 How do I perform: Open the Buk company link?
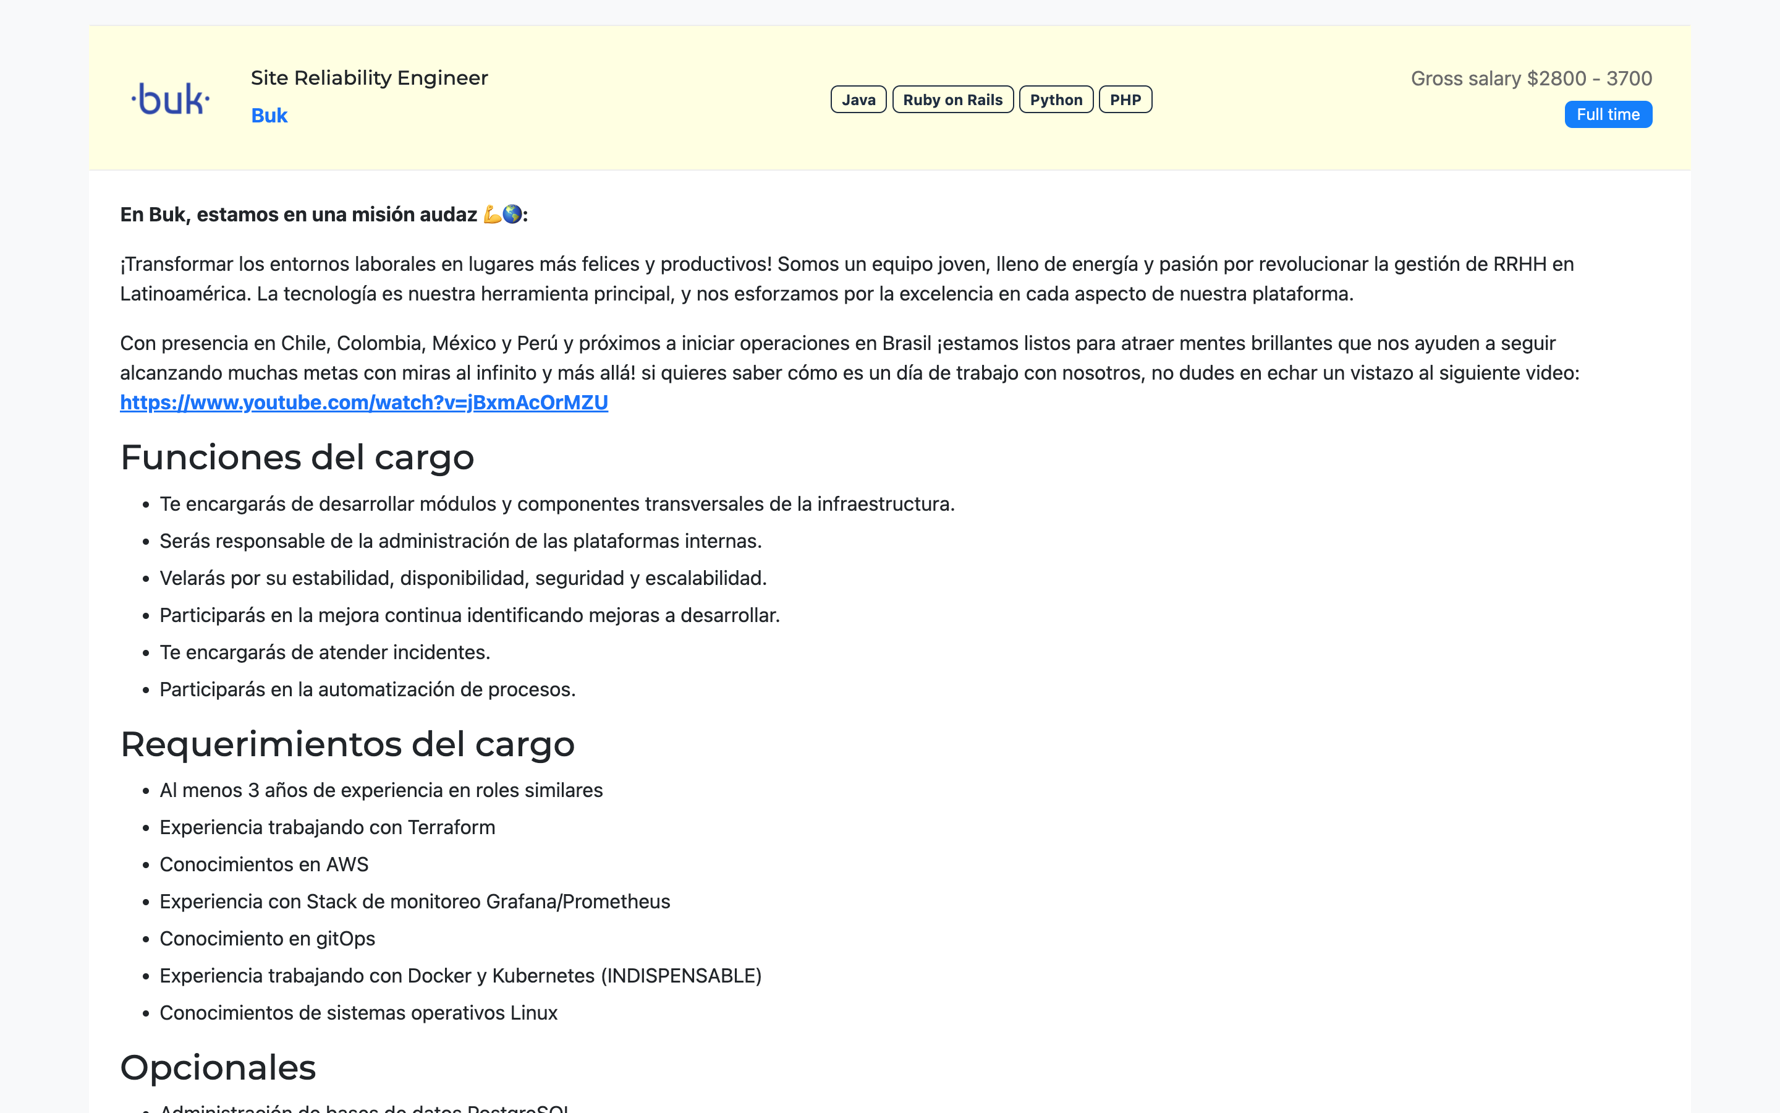pyautogui.click(x=269, y=116)
